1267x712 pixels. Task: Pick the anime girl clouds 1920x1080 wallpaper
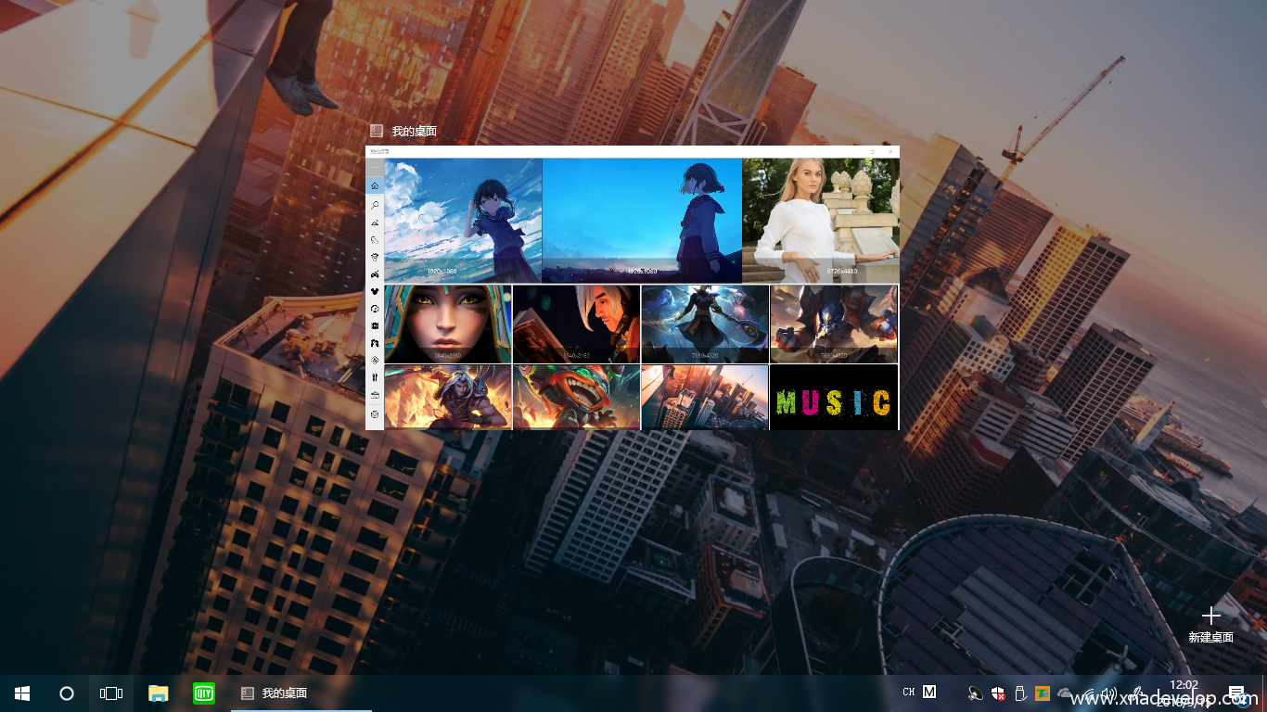463,220
